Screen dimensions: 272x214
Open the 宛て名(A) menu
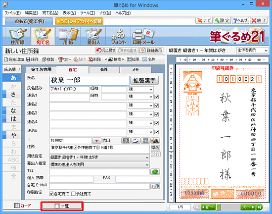click(50, 13)
